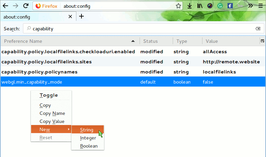Toggle the selected preference from context menu
266x157 pixels.
(49, 95)
